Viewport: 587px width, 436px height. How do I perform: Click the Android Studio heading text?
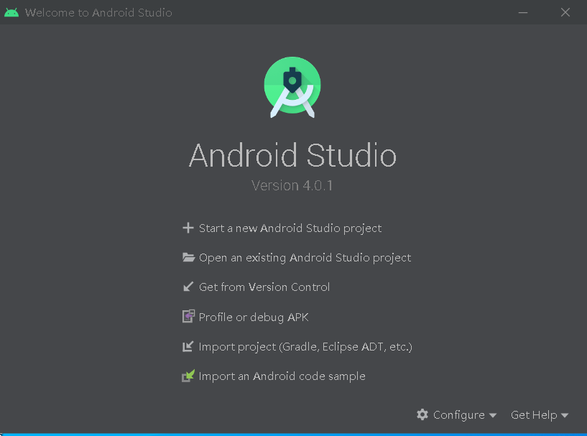pyautogui.click(x=292, y=155)
